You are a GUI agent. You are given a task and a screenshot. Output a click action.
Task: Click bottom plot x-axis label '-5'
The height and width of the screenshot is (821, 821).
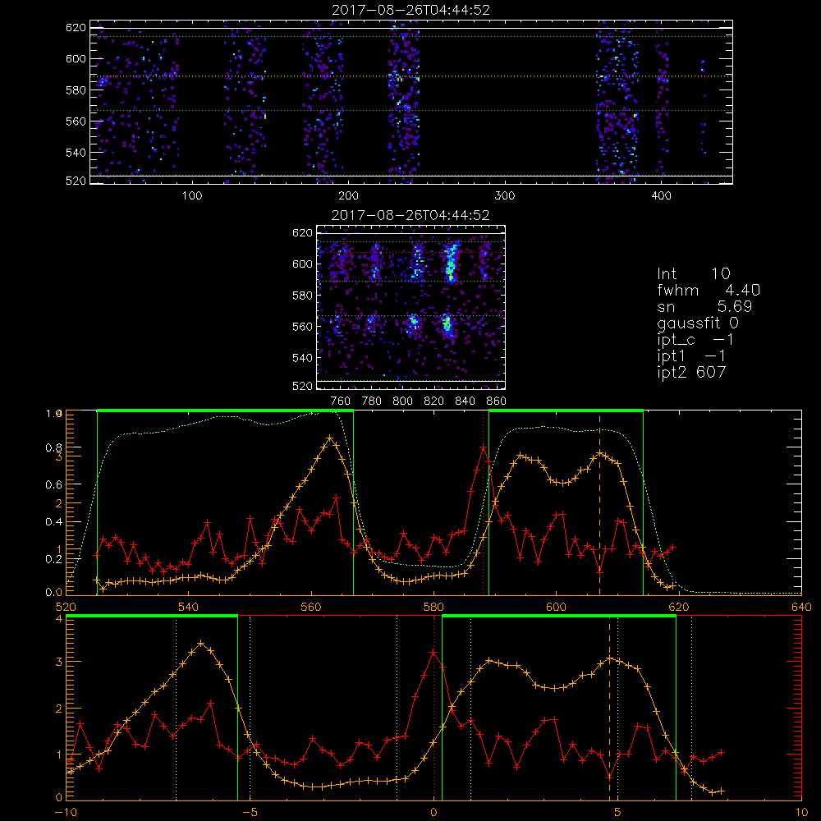coord(250,813)
